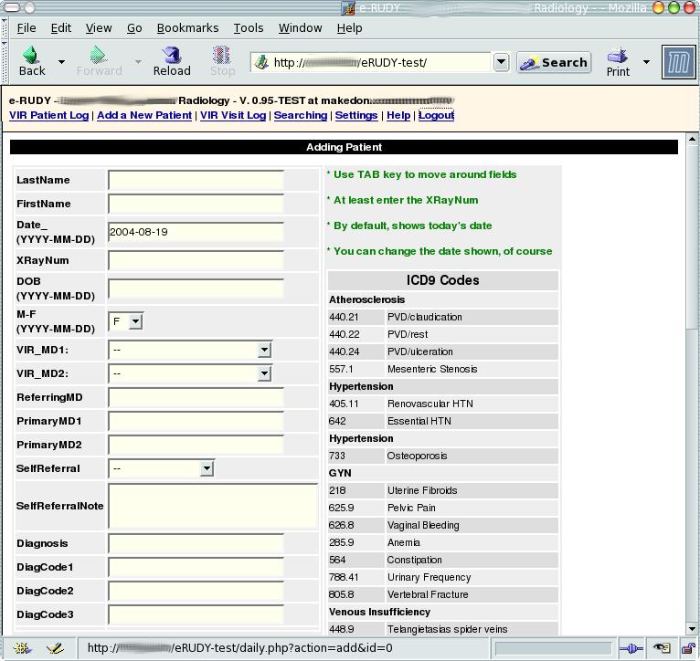Screen dimensions: 700x661
Task: Open the Help menu in menu bar
Action: click(x=349, y=28)
